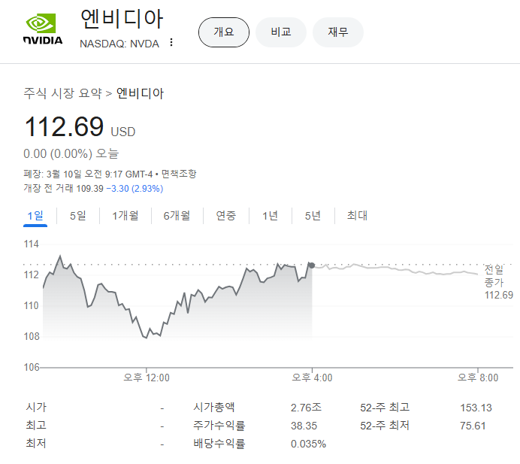
Task: Open the 면책조항 disclaimer link
Action: pyautogui.click(x=179, y=174)
